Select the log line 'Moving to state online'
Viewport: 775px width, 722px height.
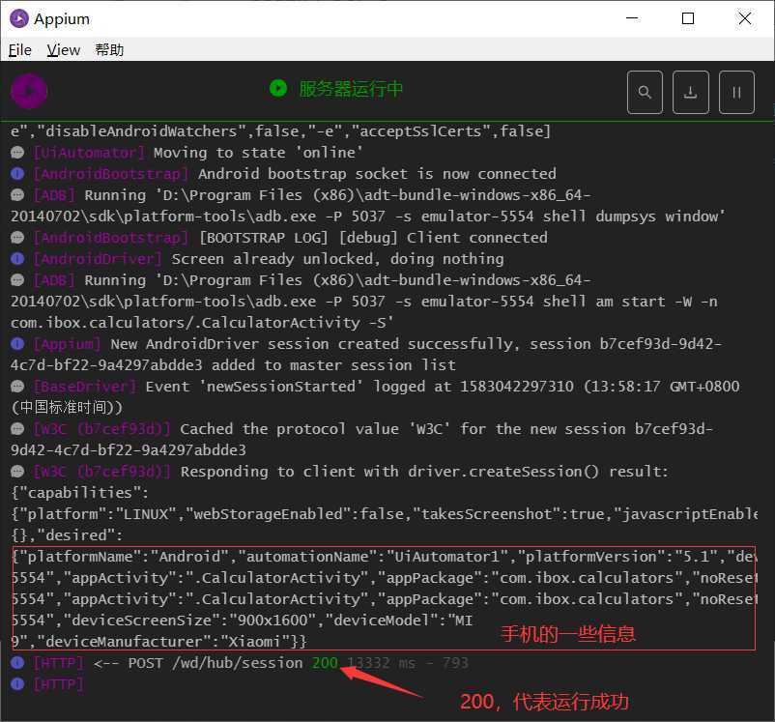coord(258,153)
